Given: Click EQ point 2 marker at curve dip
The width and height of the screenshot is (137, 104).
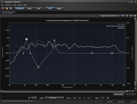Looking at the screenshot, I should 38,67.
